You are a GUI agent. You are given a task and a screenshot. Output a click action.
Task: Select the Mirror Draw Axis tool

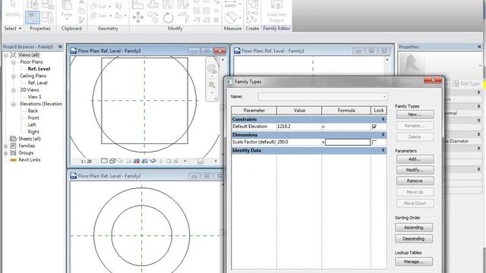tap(184, 5)
